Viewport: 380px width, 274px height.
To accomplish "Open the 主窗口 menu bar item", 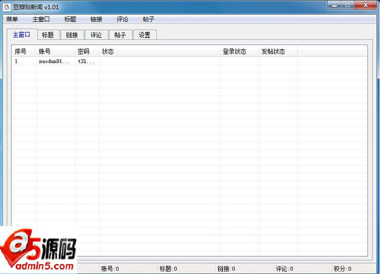I will [x=41, y=19].
